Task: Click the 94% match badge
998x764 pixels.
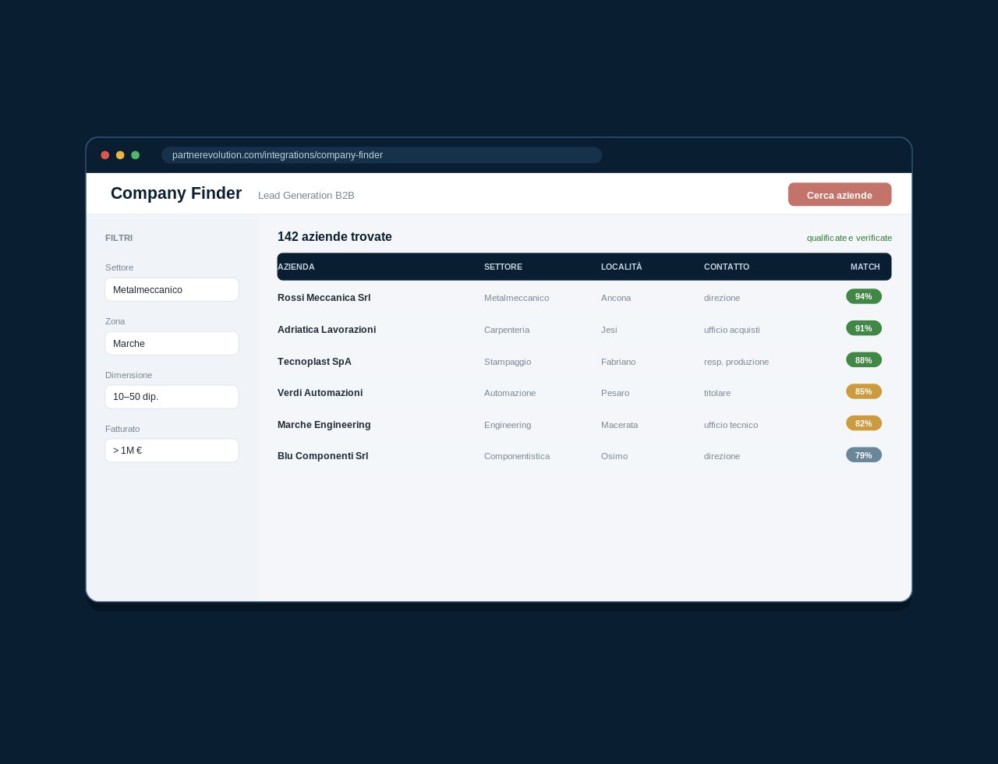Action: tap(864, 296)
